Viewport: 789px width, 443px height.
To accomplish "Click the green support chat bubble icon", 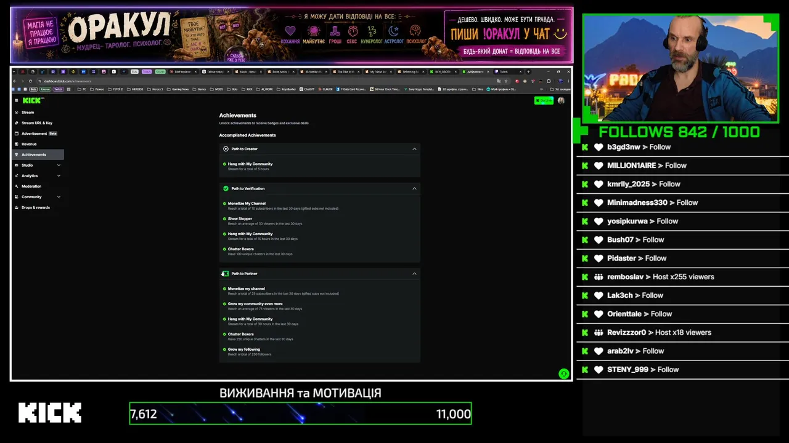I will [x=563, y=373].
